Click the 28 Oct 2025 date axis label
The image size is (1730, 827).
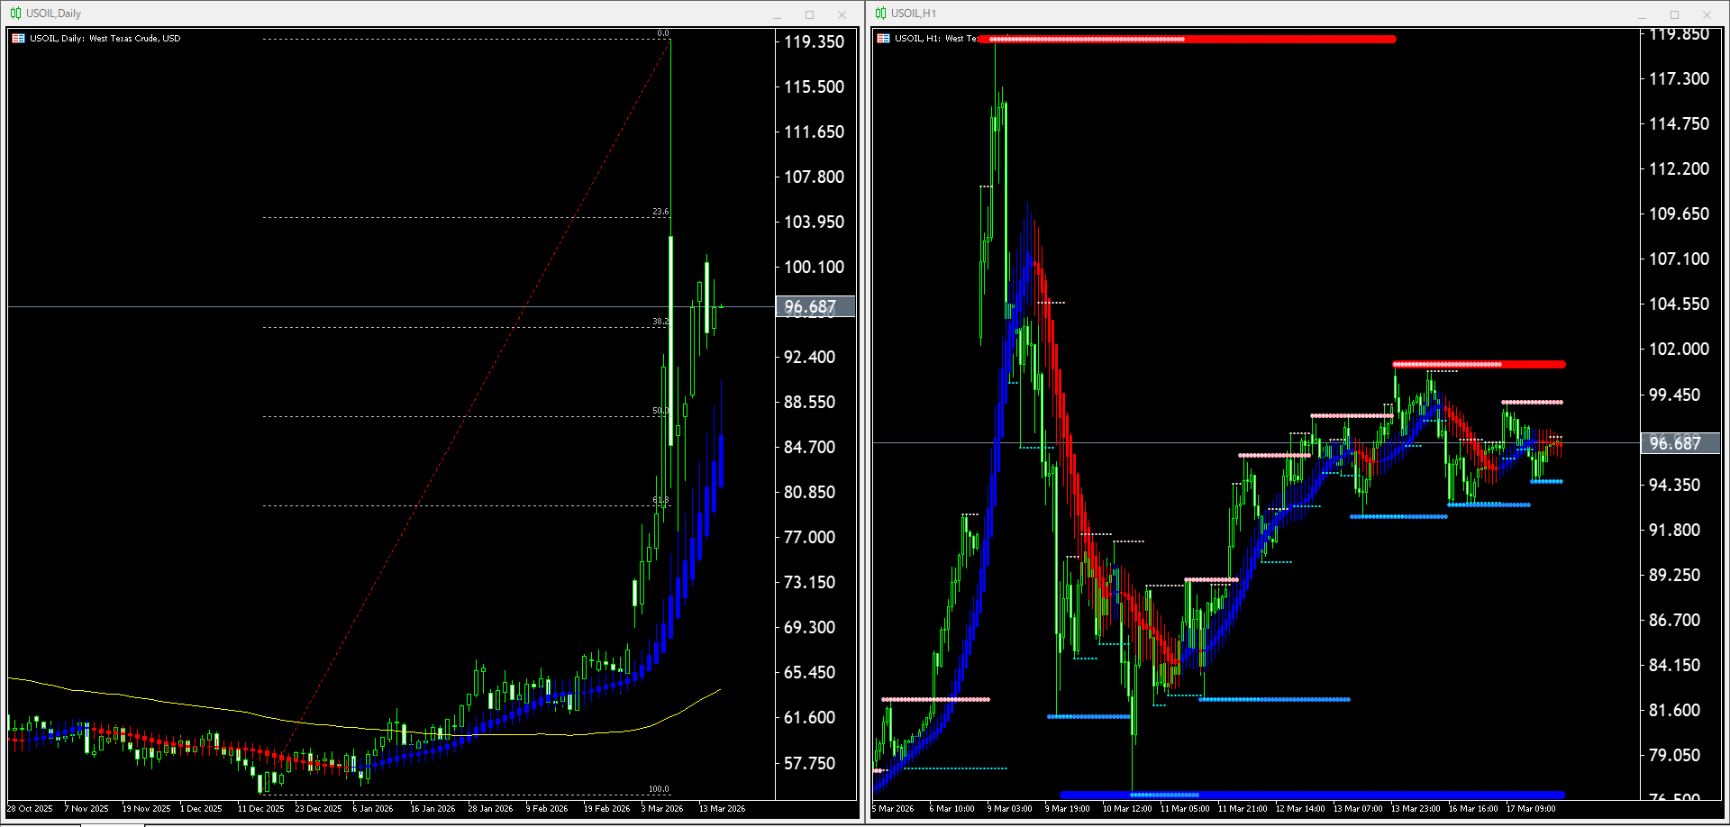click(x=29, y=808)
